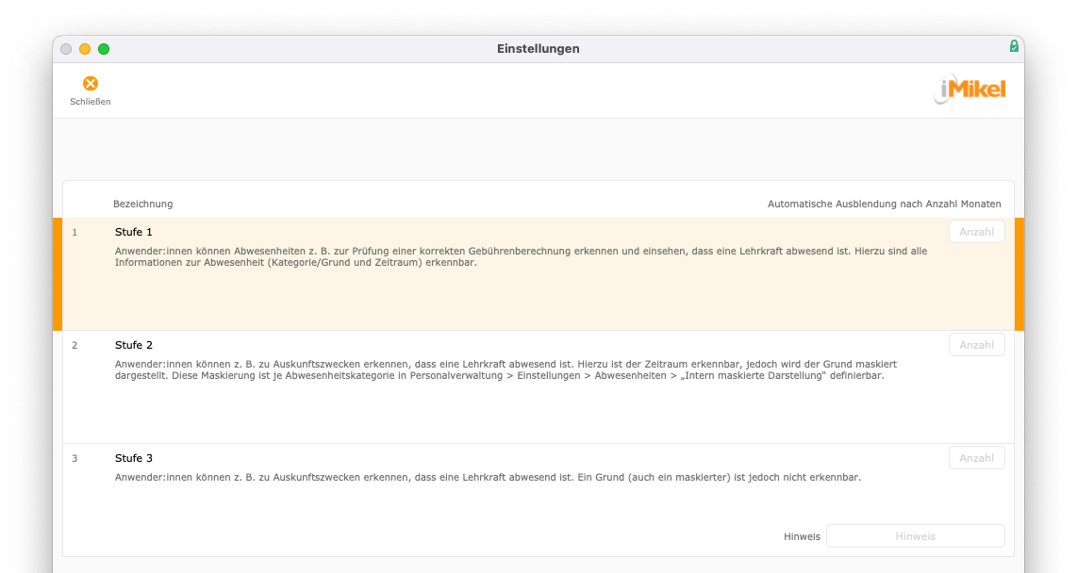1077x573 pixels.
Task: Focus the Anzahl field for Stufe 3
Action: click(976, 458)
